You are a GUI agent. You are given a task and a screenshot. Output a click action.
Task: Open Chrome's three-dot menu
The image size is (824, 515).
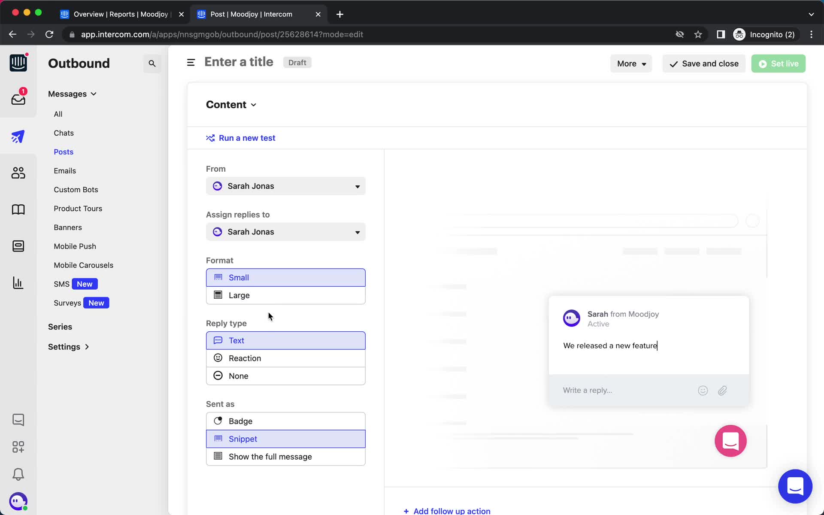tap(811, 34)
